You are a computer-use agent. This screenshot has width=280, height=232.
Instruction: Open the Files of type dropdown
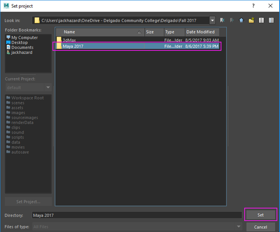point(239,227)
